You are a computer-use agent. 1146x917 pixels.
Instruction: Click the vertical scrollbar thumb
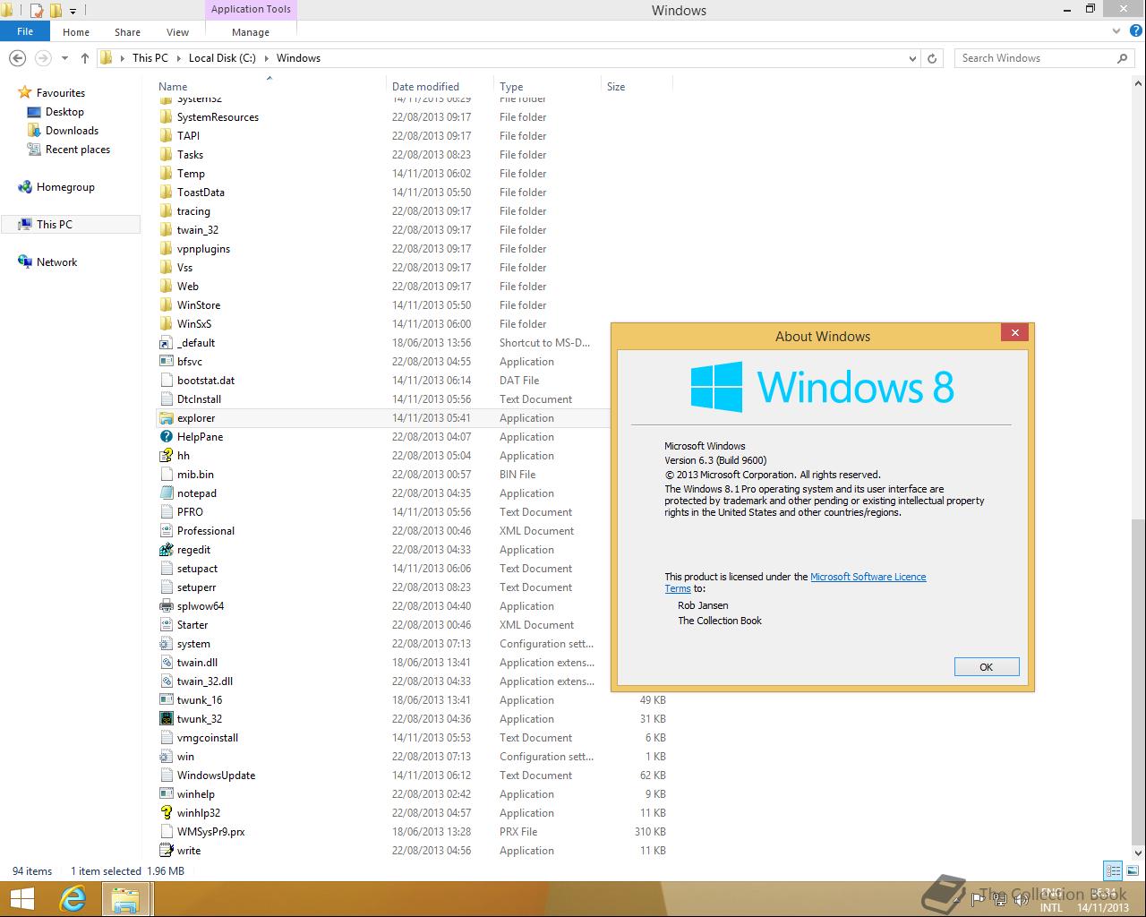1137,681
